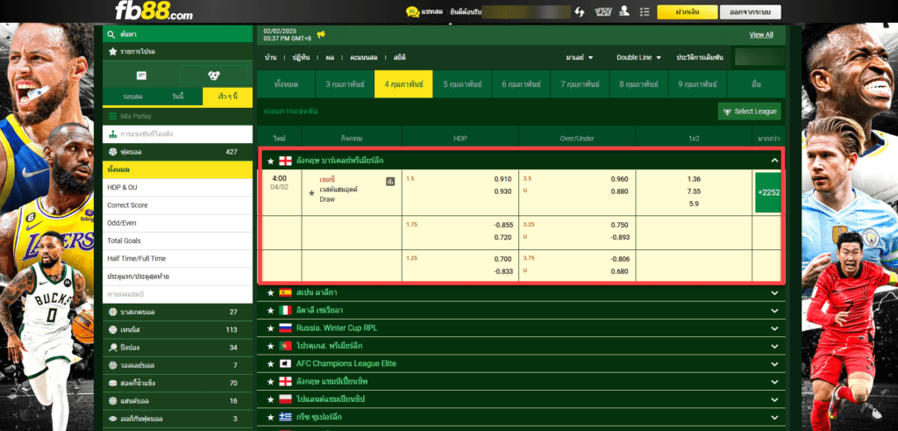Click the magnifier search icon in sidebar
Screen dimensions: 898x431
111,34
